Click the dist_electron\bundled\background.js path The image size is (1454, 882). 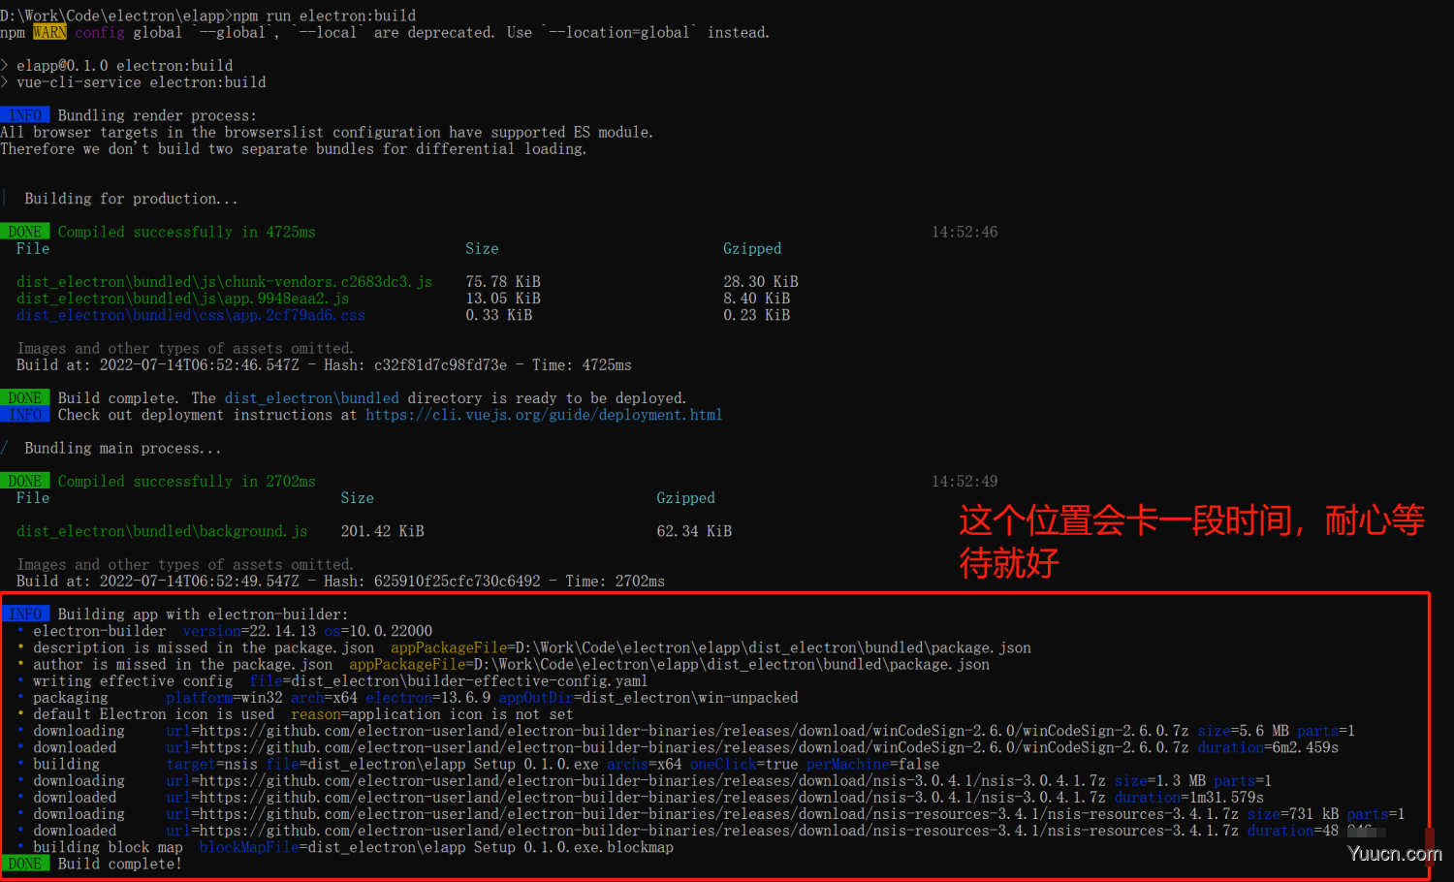click(x=162, y=531)
